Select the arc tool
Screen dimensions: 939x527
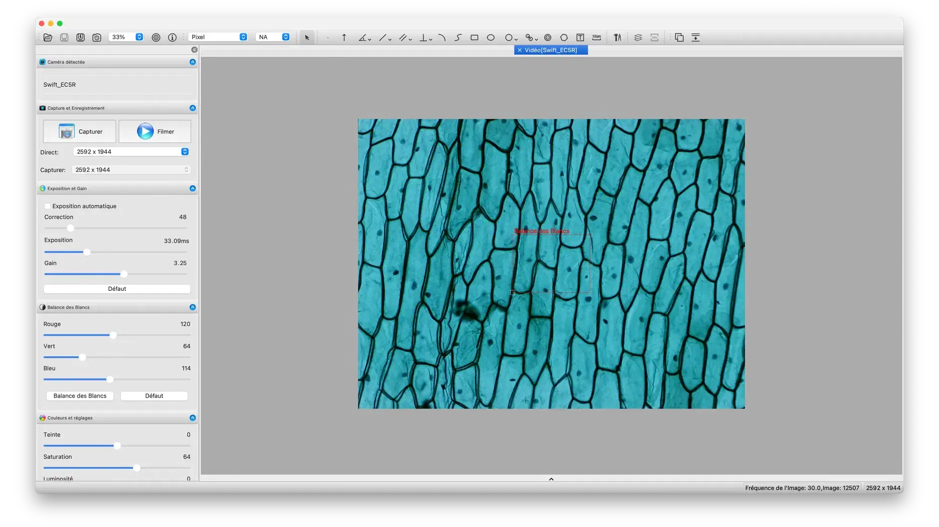tap(442, 37)
